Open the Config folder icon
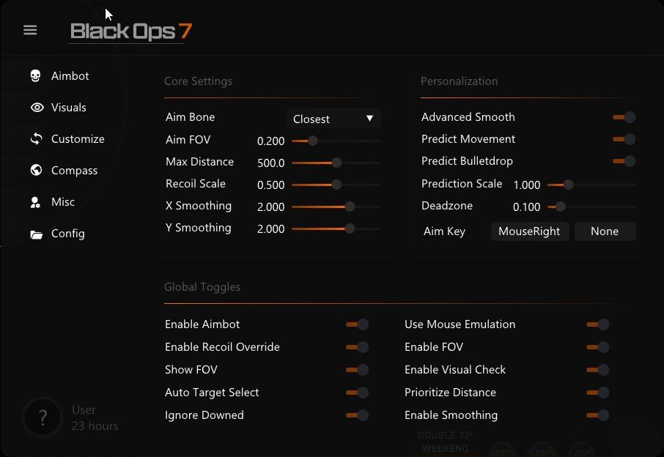This screenshot has height=457, width=664. (37, 233)
